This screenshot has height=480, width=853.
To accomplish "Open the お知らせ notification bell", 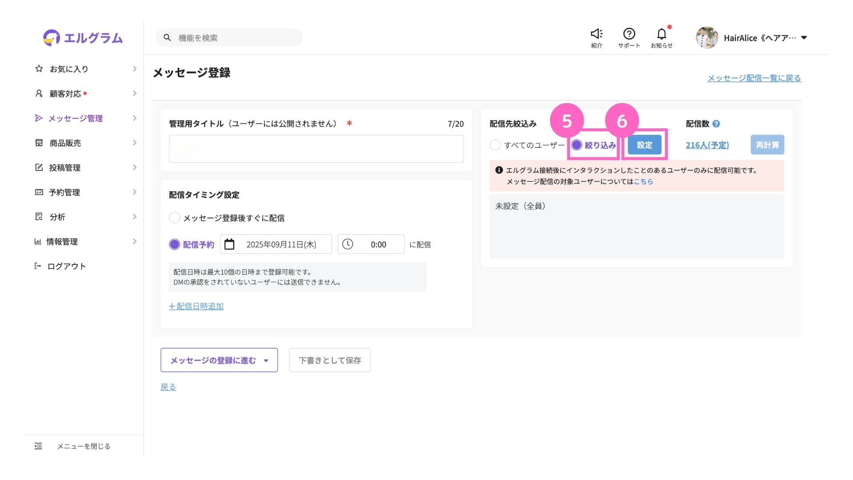I will click(x=661, y=34).
